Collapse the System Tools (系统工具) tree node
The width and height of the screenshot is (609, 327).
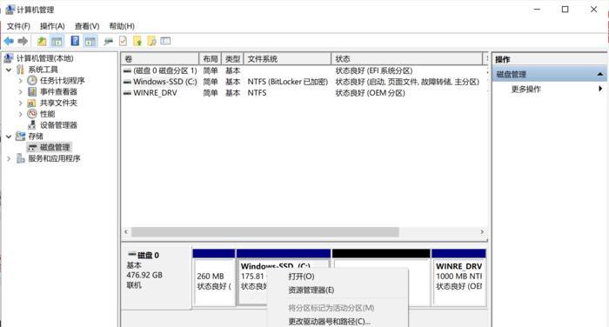9,70
